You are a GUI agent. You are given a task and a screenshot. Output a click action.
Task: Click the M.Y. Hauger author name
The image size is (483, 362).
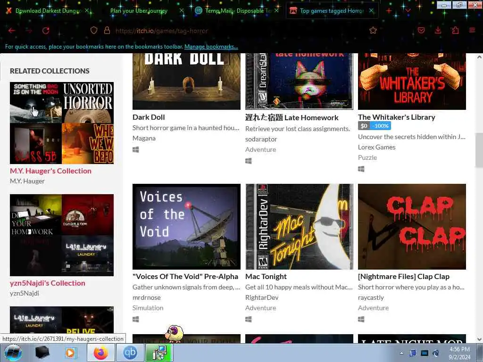(27, 181)
